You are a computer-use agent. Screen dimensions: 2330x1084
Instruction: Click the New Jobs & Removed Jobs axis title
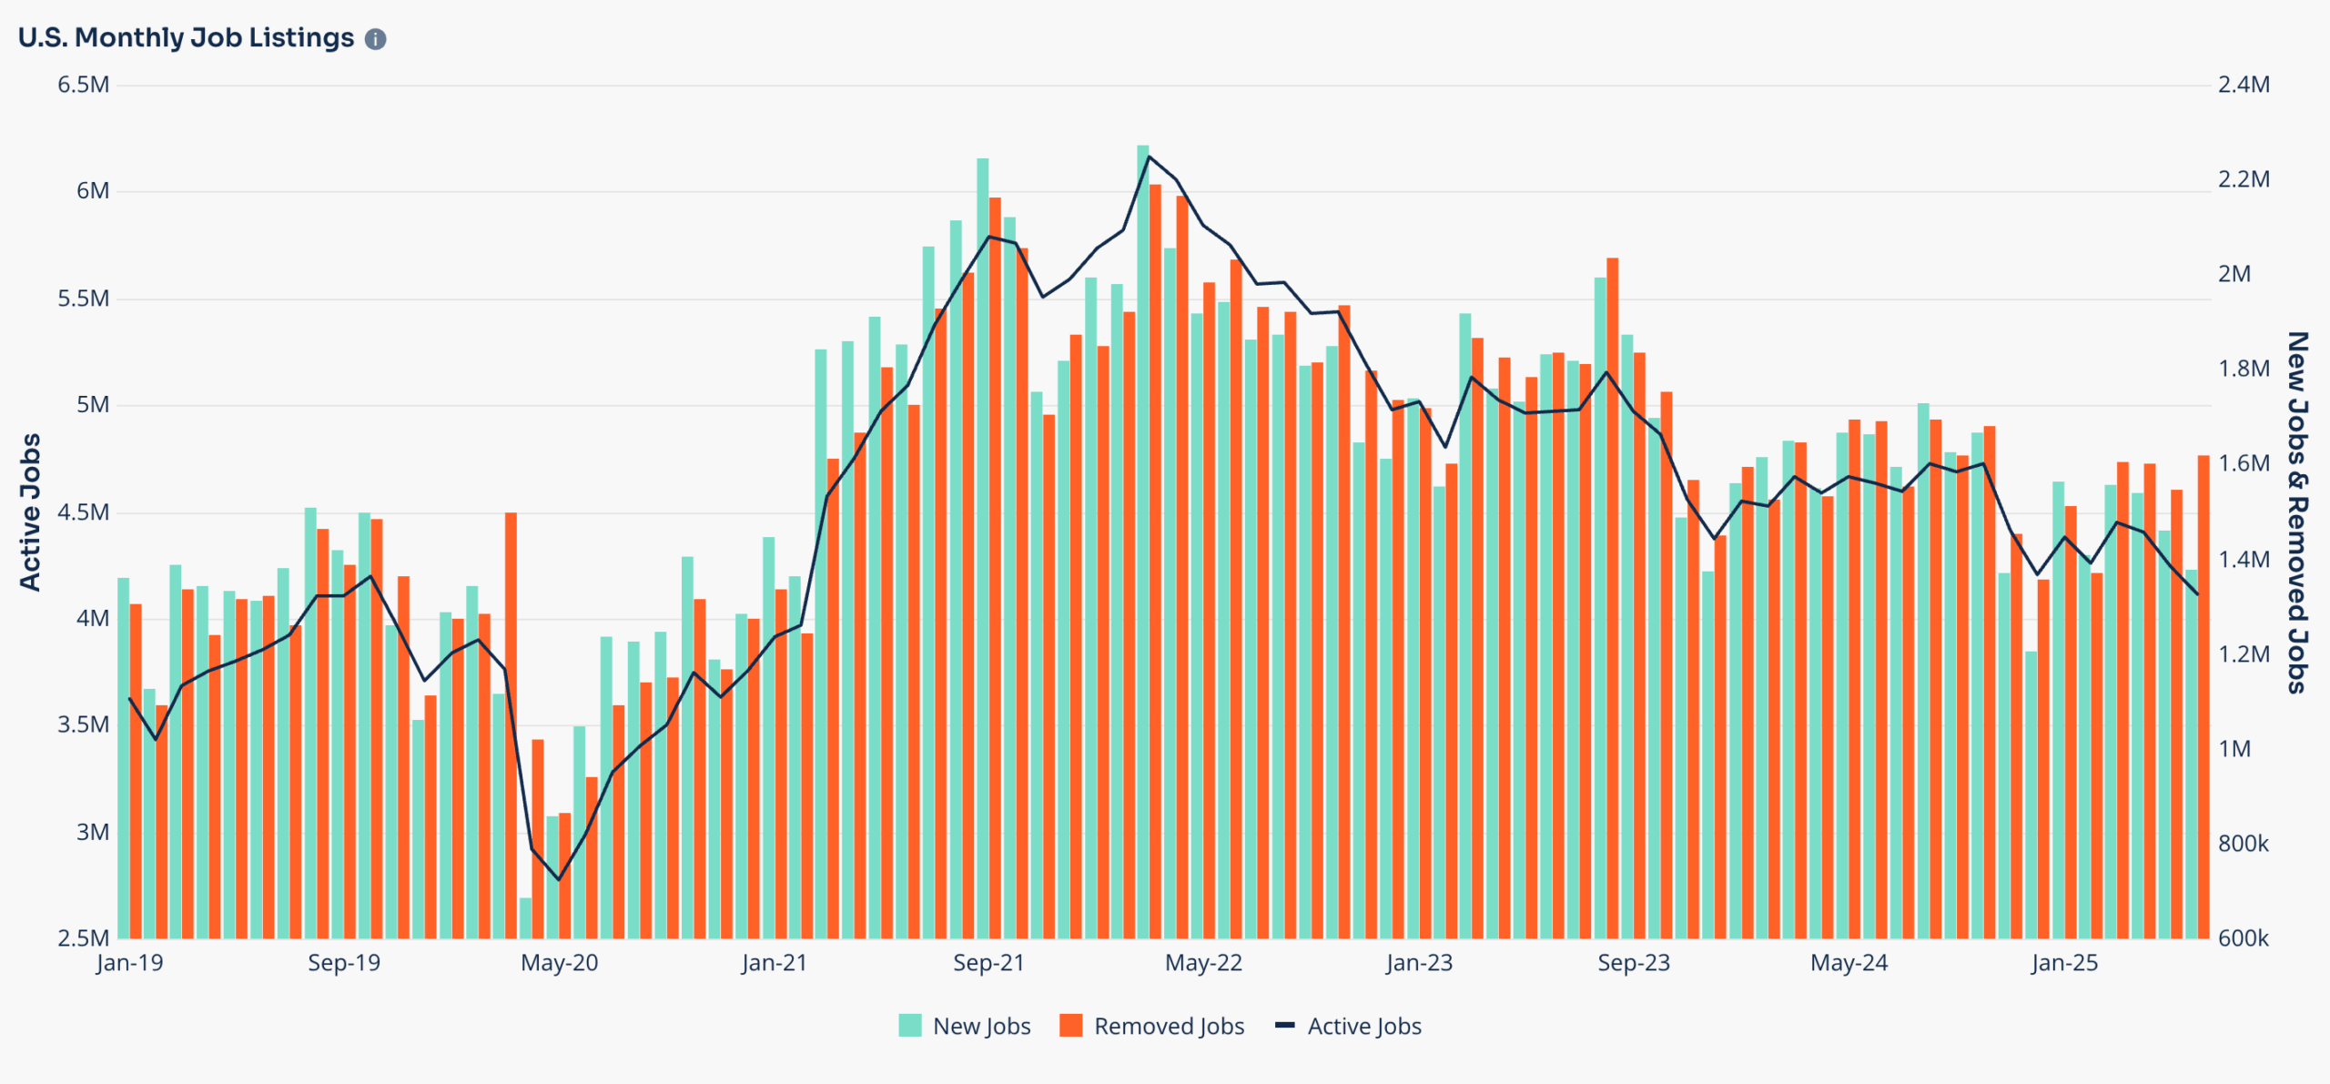click(x=2298, y=512)
